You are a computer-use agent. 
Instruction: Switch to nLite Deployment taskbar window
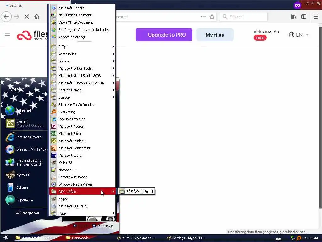tap(136, 238)
